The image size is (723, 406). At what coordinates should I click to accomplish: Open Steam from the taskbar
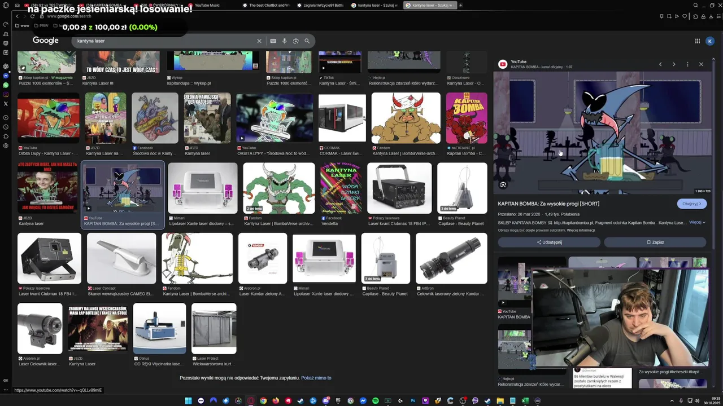click(x=300, y=401)
